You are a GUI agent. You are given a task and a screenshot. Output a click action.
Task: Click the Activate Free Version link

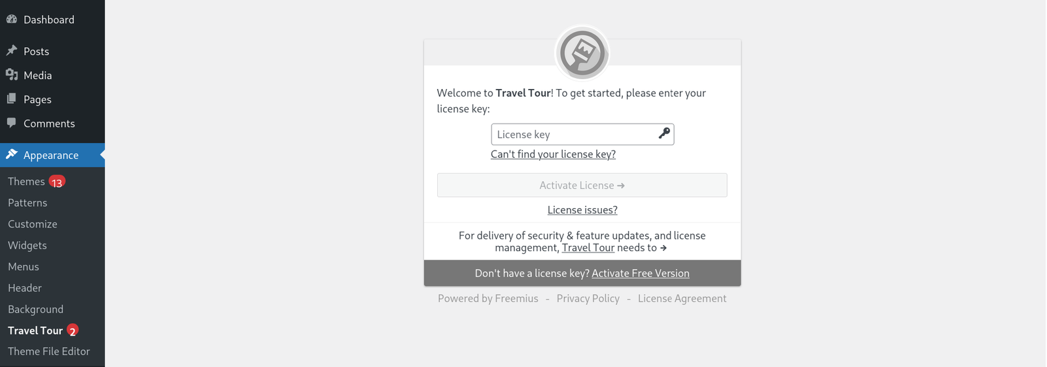click(x=641, y=273)
